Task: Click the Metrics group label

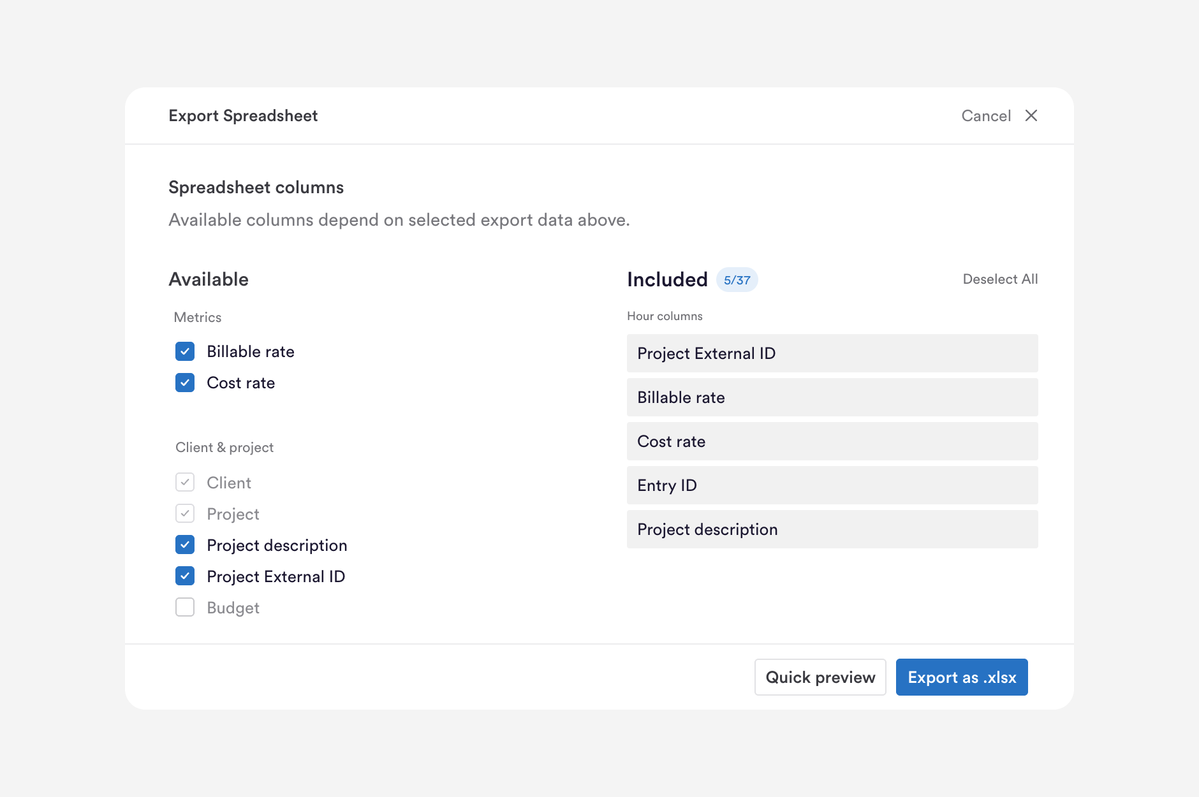Action: pyautogui.click(x=198, y=318)
